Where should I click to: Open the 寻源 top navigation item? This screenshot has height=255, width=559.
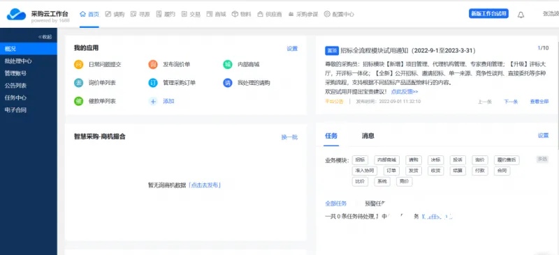pyautogui.click(x=140, y=14)
